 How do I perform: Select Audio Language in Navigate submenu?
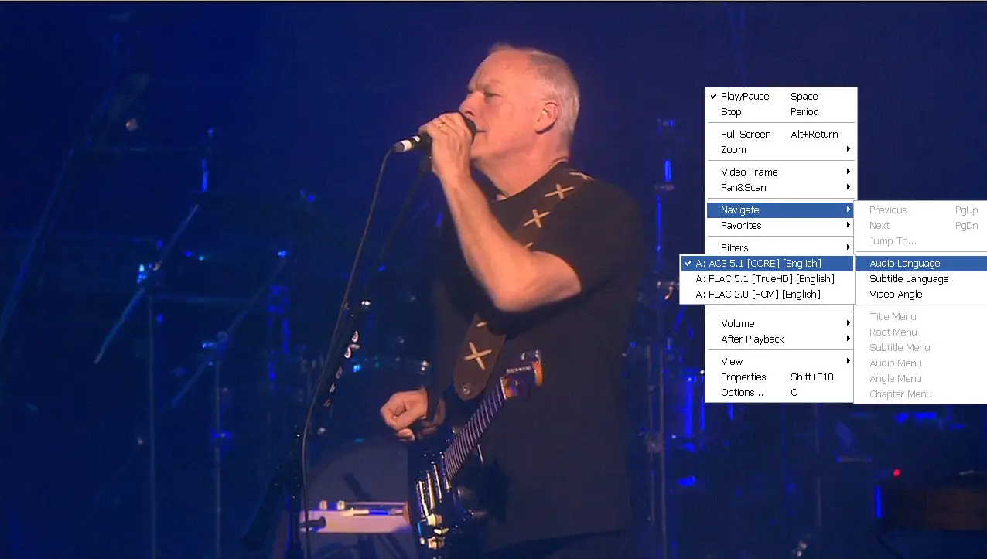pyautogui.click(x=921, y=264)
